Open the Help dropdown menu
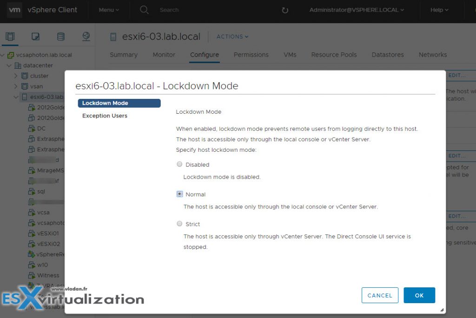 coord(438,10)
